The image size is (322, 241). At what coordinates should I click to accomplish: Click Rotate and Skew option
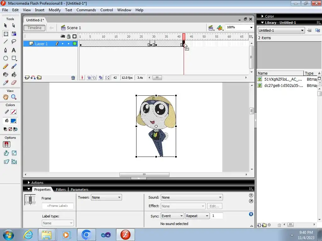tap(6, 153)
